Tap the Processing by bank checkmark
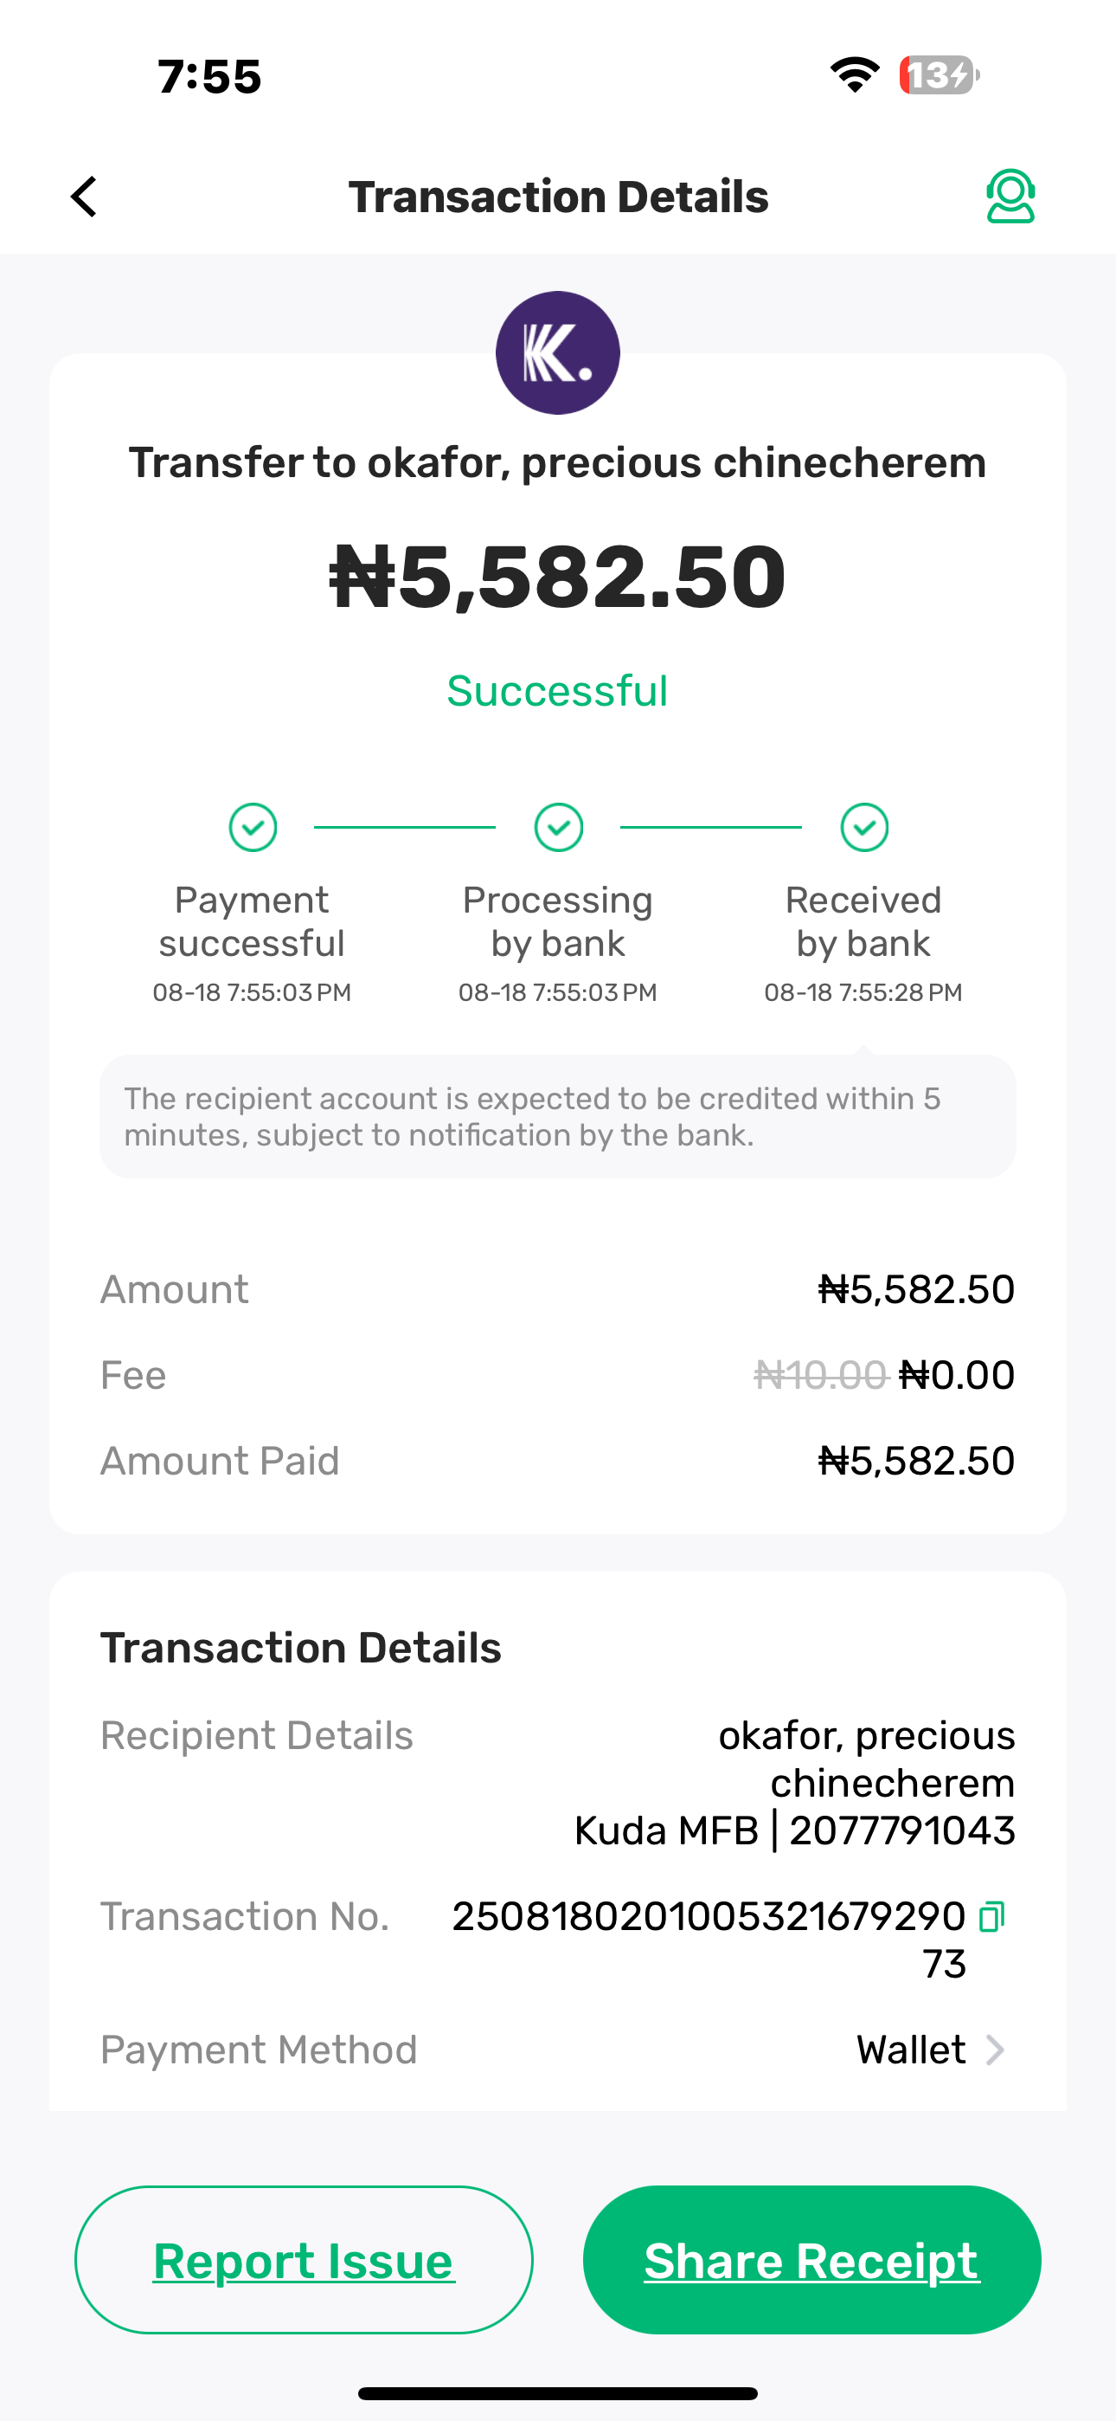This screenshot has width=1116, height=2421. pyautogui.click(x=558, y=827)
